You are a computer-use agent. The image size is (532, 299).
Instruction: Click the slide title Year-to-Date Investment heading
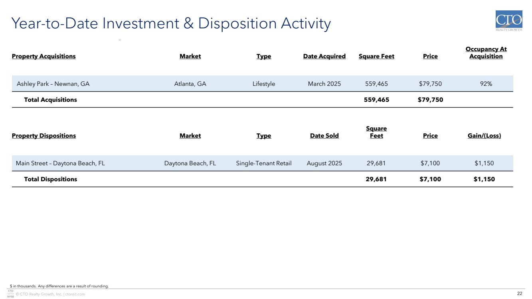[171, 24]
